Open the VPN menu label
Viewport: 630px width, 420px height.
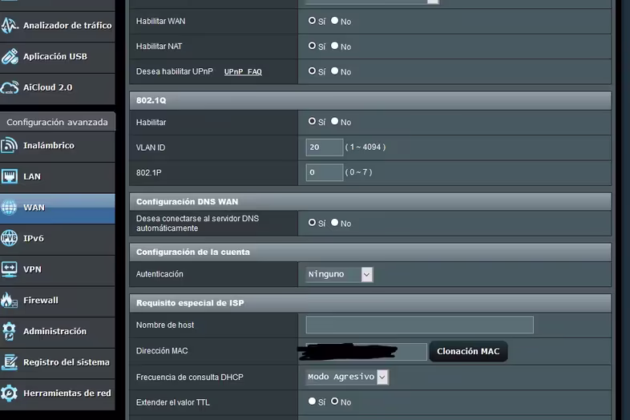tap(32, 269)
